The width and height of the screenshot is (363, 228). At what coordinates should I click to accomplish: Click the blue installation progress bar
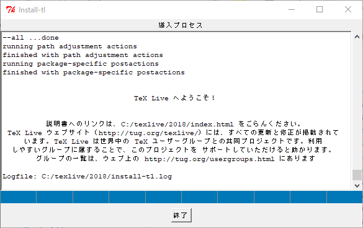tap(181, 197)
